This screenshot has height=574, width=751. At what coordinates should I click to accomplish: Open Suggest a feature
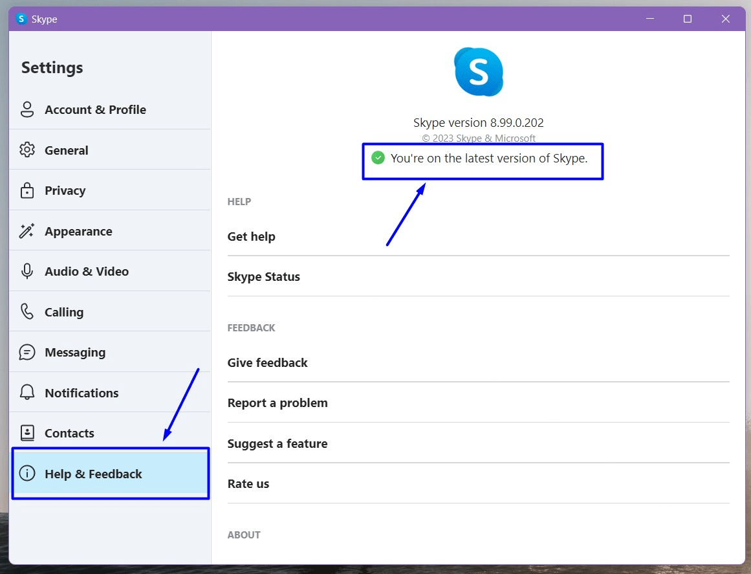tap(278, 443)
